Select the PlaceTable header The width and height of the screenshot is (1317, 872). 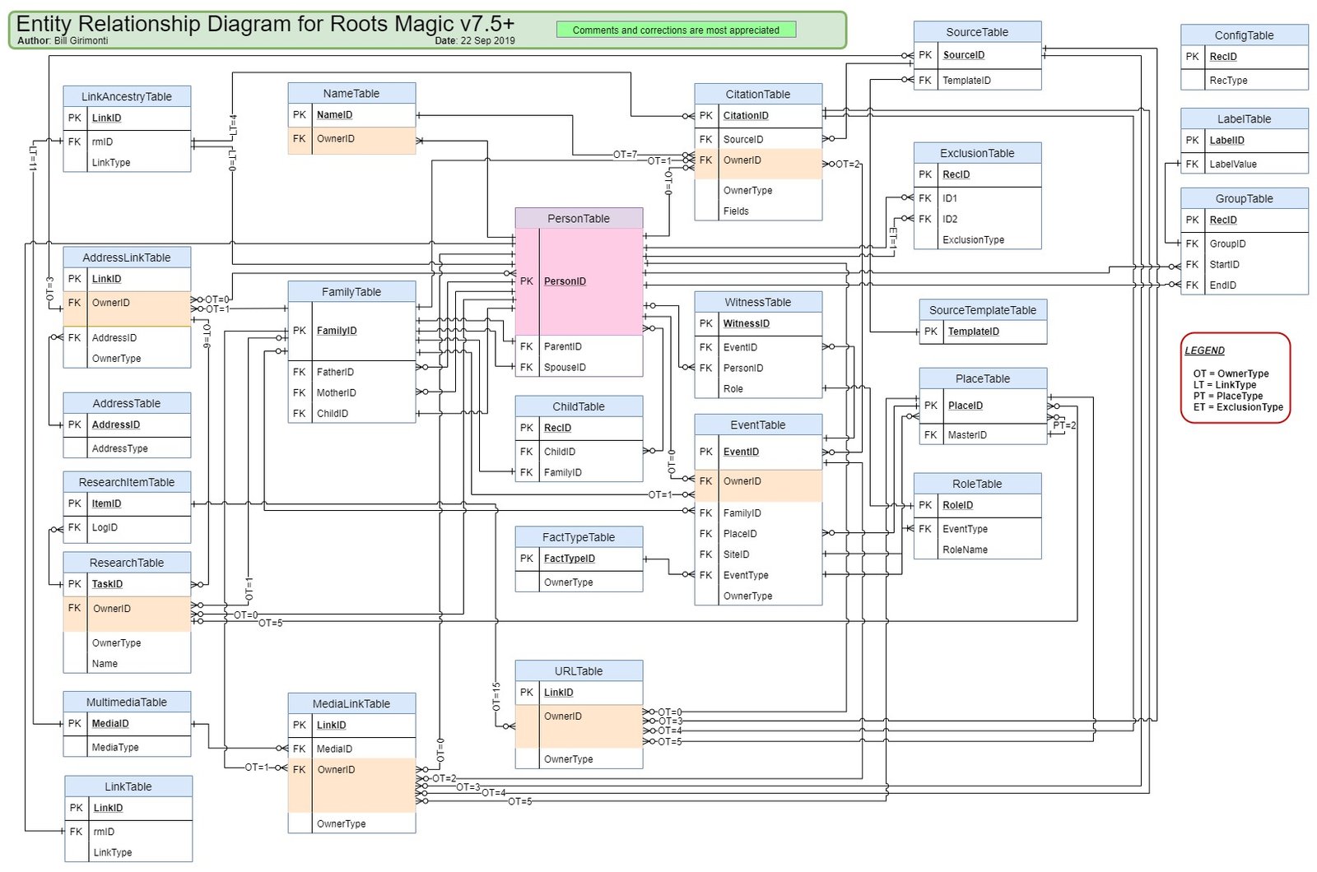tap(983, 379)
